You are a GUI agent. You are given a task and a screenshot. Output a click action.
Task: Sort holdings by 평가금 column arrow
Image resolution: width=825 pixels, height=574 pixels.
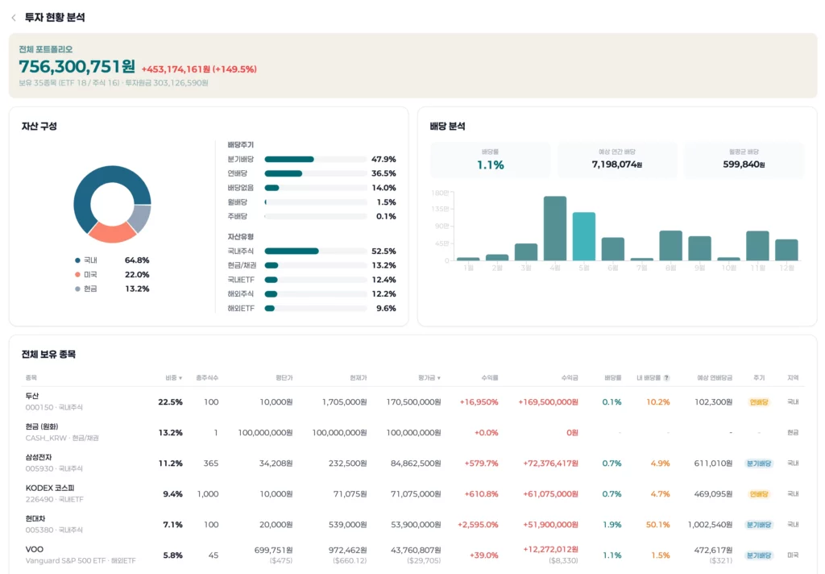pos(439,378)
